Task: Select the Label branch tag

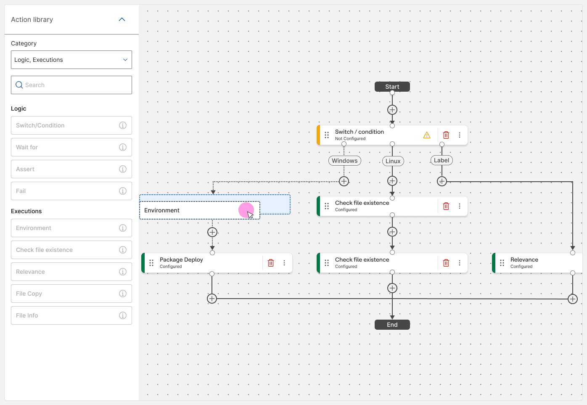Action: click(442, 160)
